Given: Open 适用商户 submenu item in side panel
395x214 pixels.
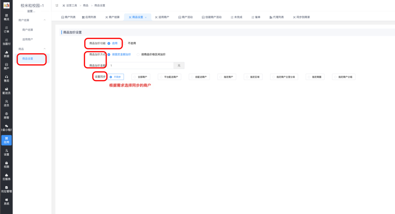Looking at the screenshot, I should [27, 39].
